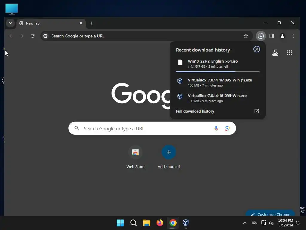Click the magnifier icon in search box

[x=77, y=128]
